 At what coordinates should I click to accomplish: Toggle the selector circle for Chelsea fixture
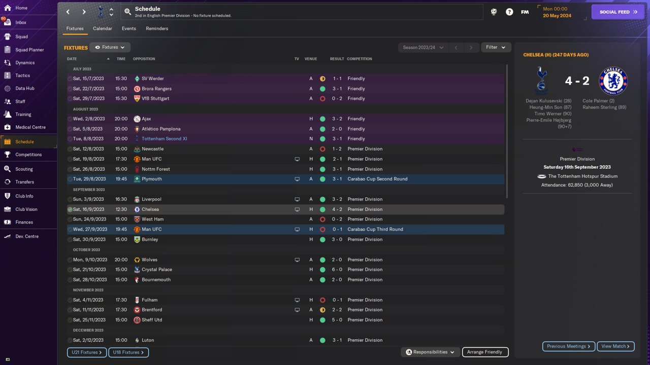pyautogui.click(x=70, y=209)
